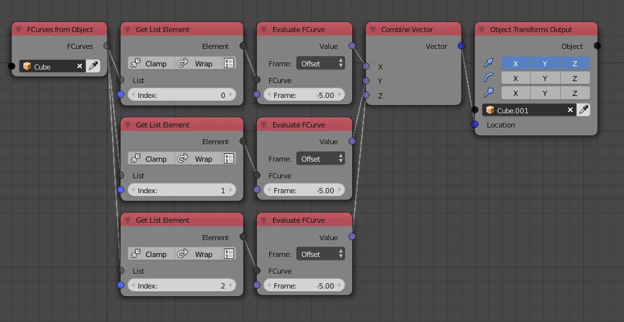Viewport: 624px width, 322px height.
Task: Click the cube icon in the Cube field
Action: pos(26,66)
